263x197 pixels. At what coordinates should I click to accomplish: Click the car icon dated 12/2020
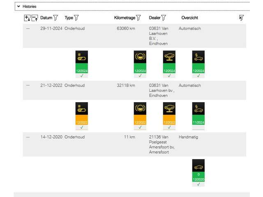click(198, 168)
